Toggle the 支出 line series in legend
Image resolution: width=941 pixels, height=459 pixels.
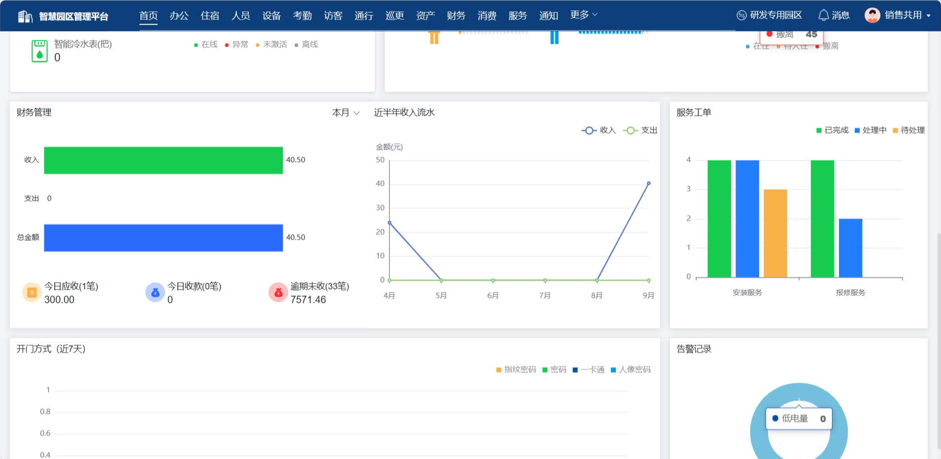coord(640,131)
